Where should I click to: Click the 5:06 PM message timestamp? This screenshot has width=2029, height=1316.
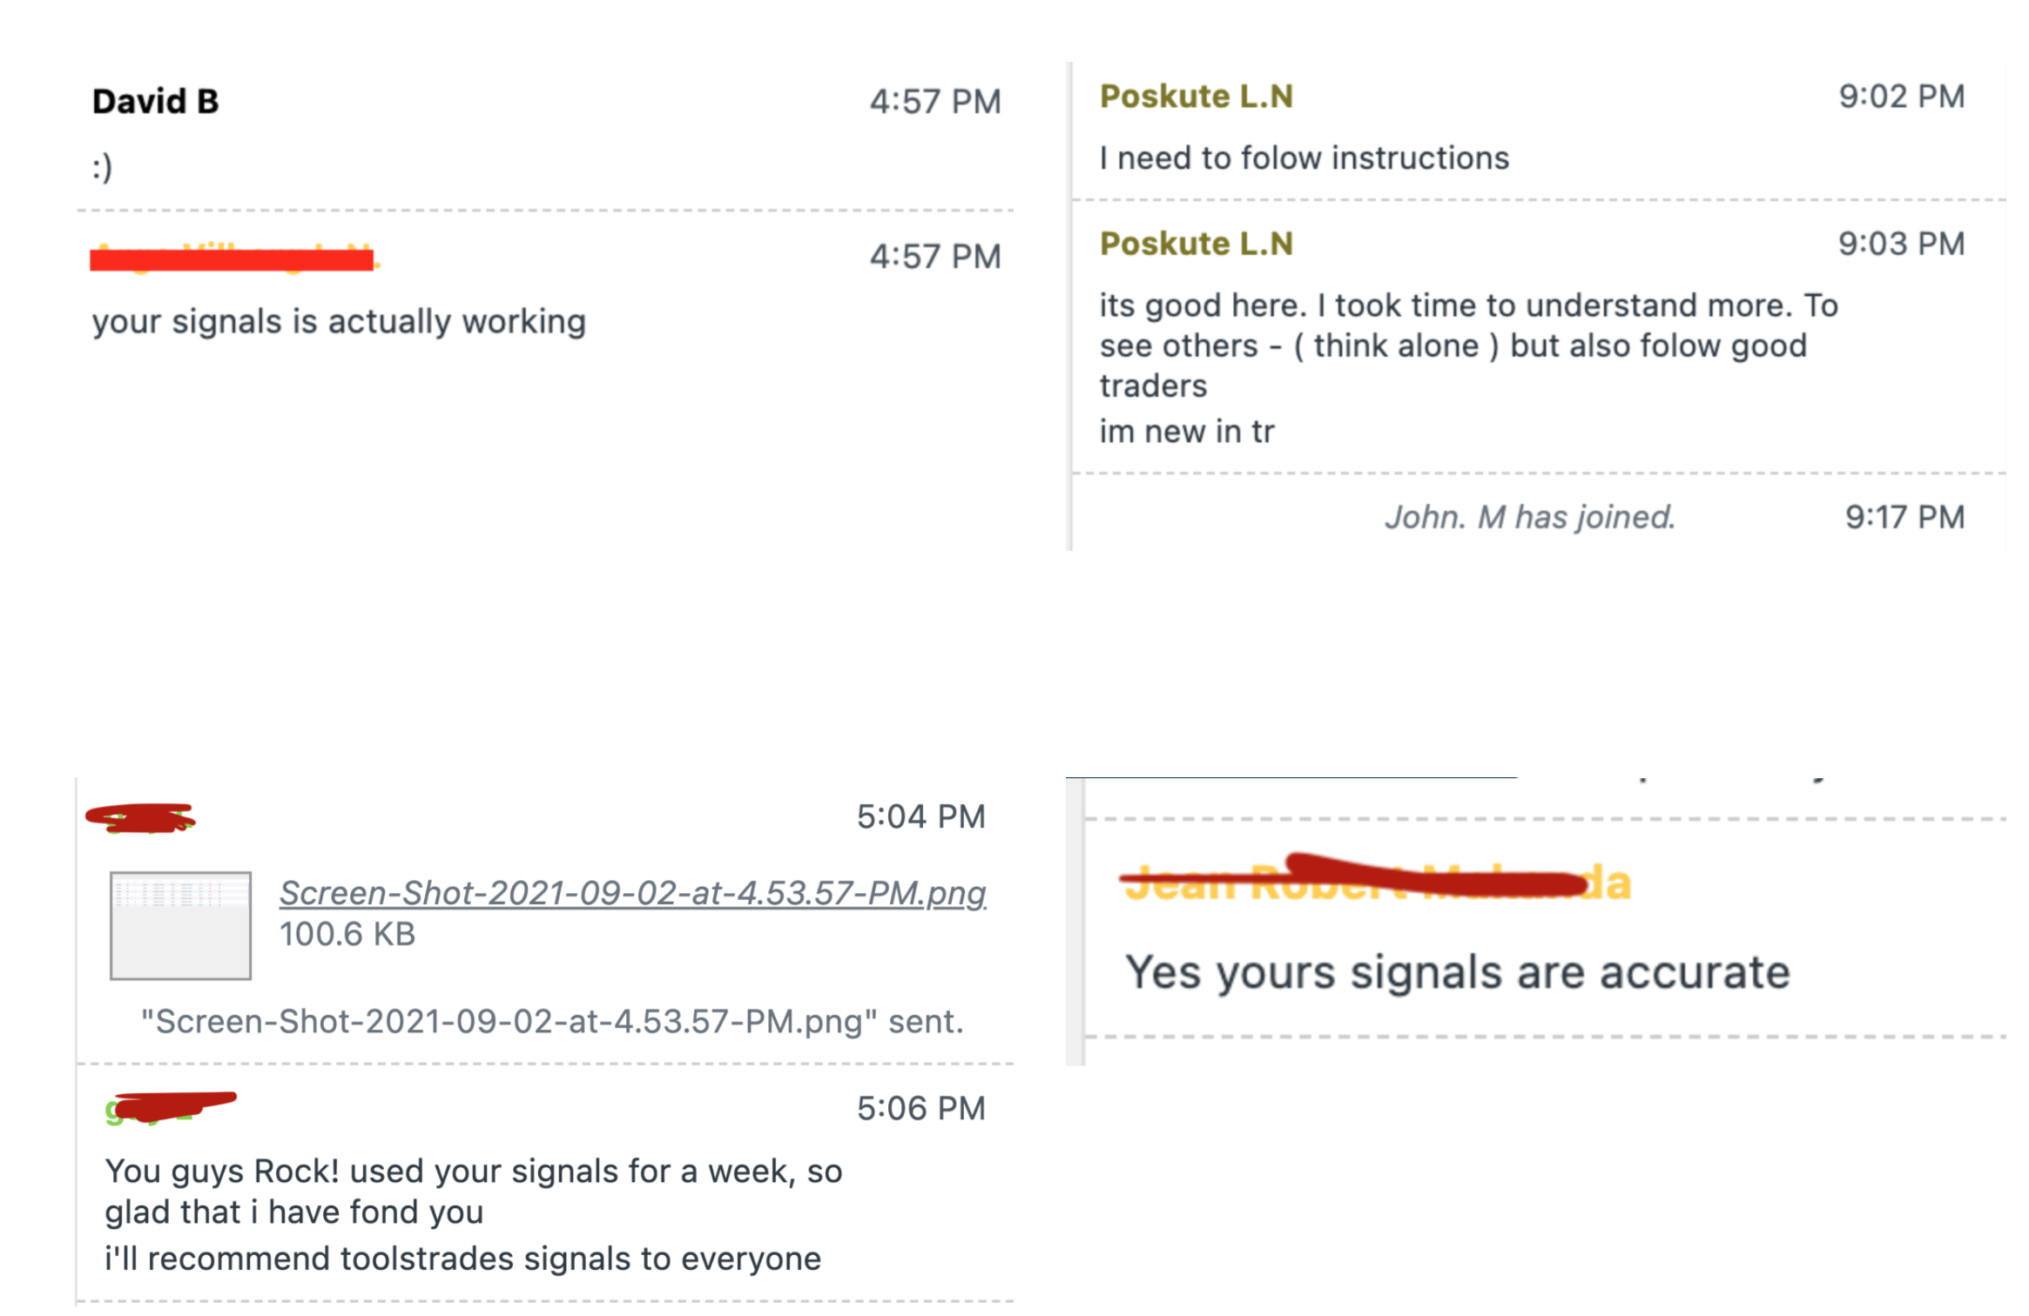920,1108
